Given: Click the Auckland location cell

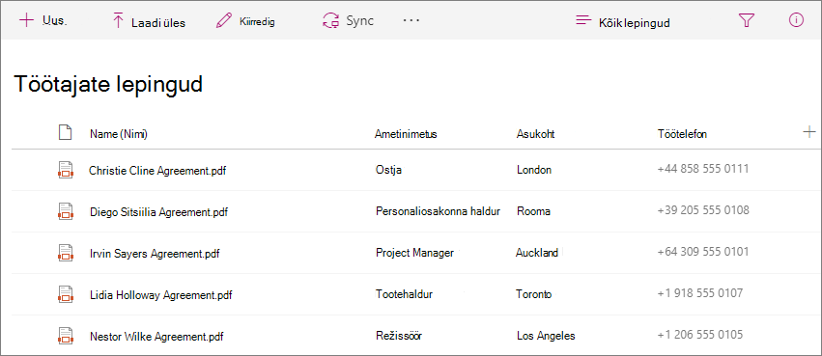Looking at the screenshot, I should [537, 253].
